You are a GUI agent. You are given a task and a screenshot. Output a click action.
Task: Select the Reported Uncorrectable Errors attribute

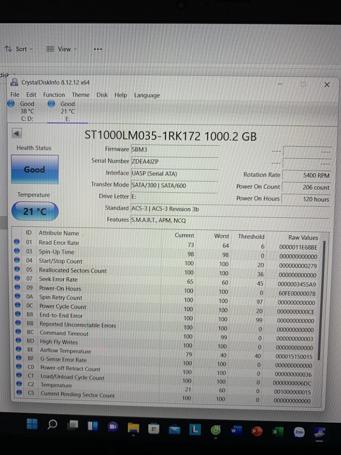click(x=78, y=325)
